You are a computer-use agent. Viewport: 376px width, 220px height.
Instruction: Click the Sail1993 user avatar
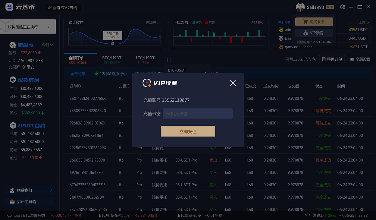pyautogui.click(x=300, y=7)
